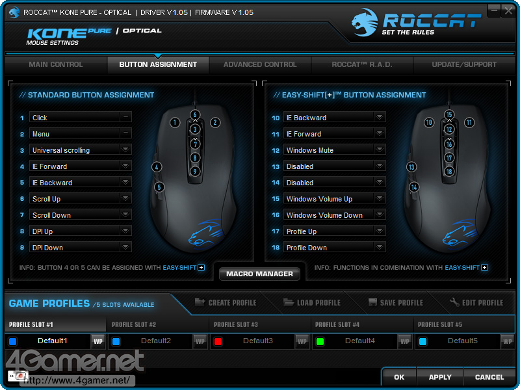Click the Edit Profile label
Viewport: 520px width, 390px height.
[483, 303]
